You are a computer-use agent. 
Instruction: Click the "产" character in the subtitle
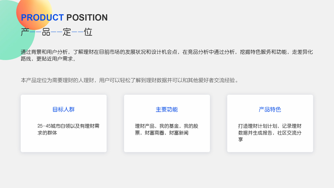(25, 32)
